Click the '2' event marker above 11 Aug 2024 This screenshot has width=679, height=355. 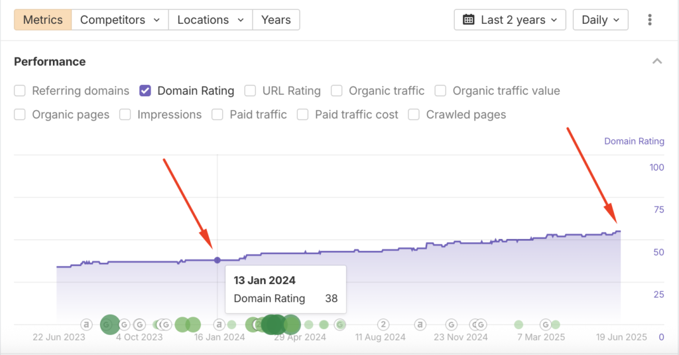383,324
